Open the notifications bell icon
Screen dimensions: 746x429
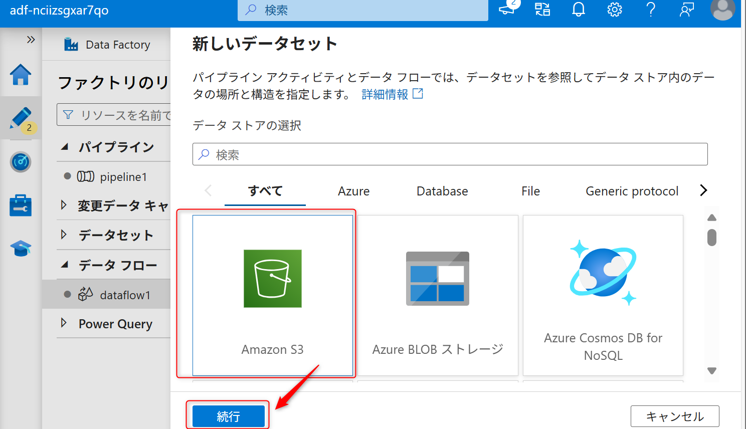click(578, 10)
